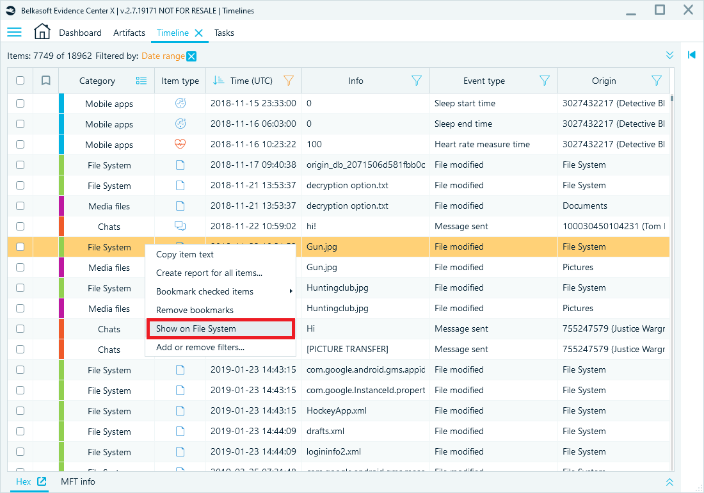This screenshot has height=493, width=704.
Task: Click the sleep icon in the 23:33:00 row
Action: pyautogui.click(x=180, y=103)
